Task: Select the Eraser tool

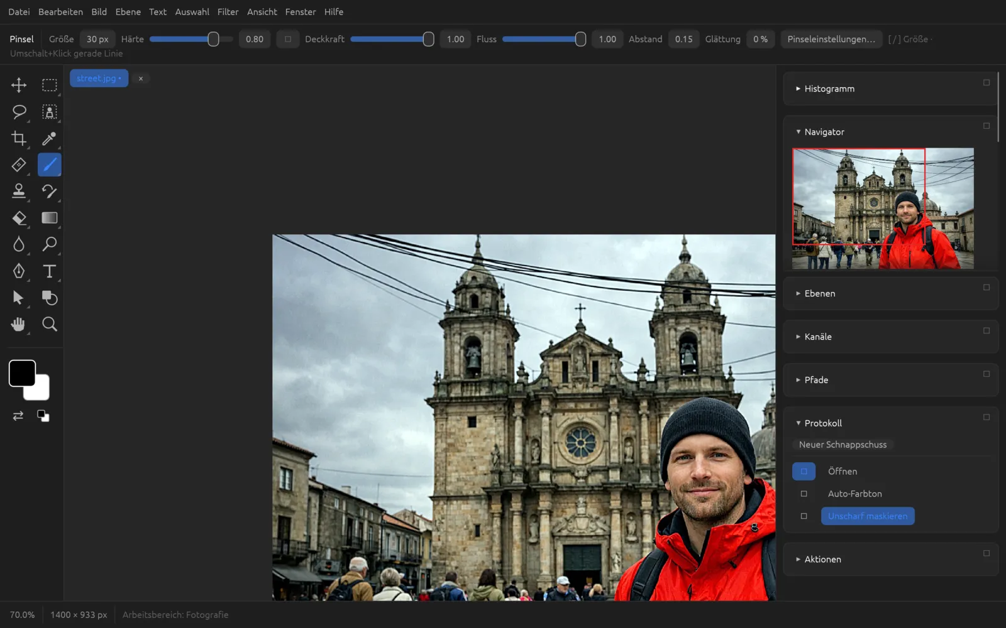Action: tap(19, 218)
